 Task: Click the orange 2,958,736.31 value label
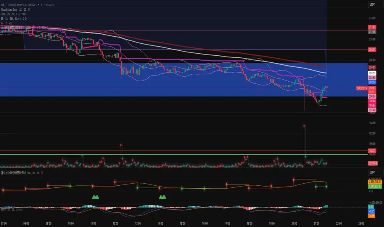(x=375, y=182)
